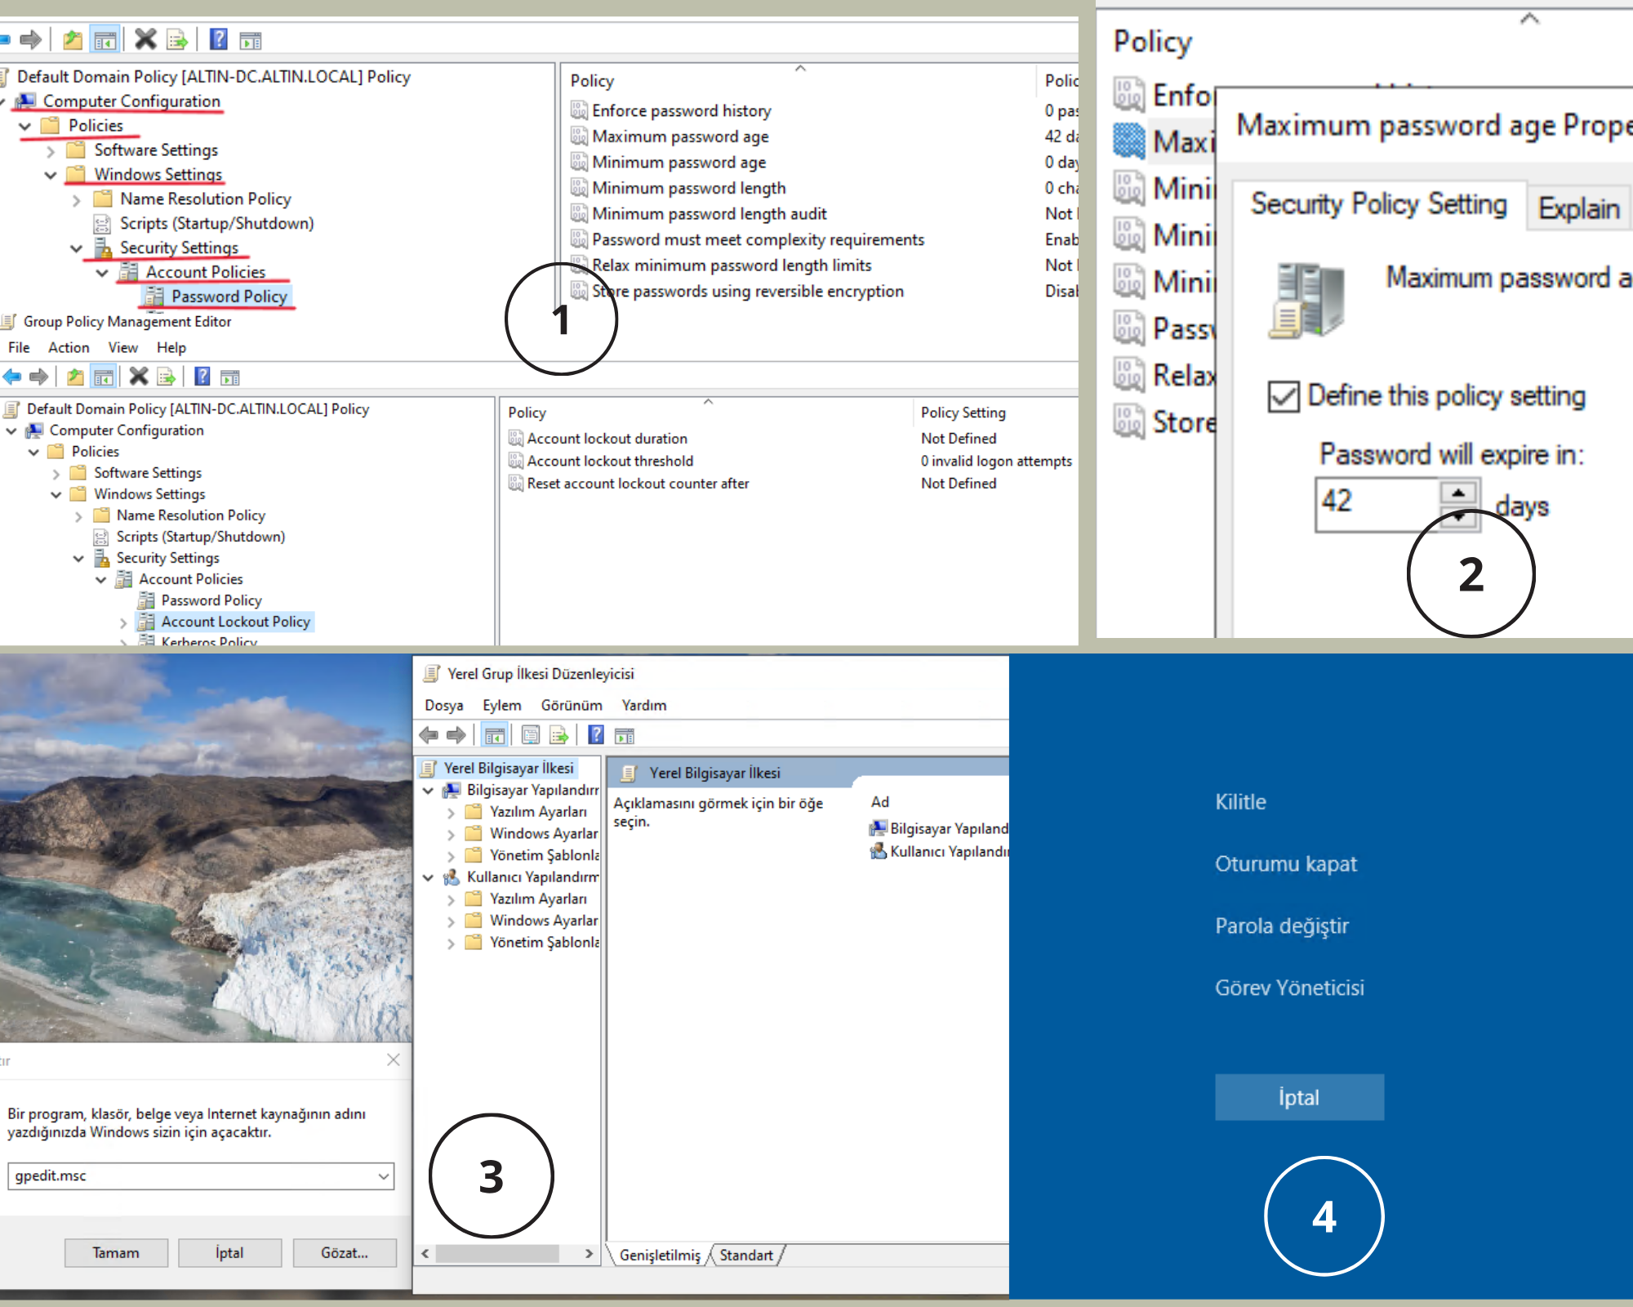Switch to the Explain tab

(x=1579, y=208)
